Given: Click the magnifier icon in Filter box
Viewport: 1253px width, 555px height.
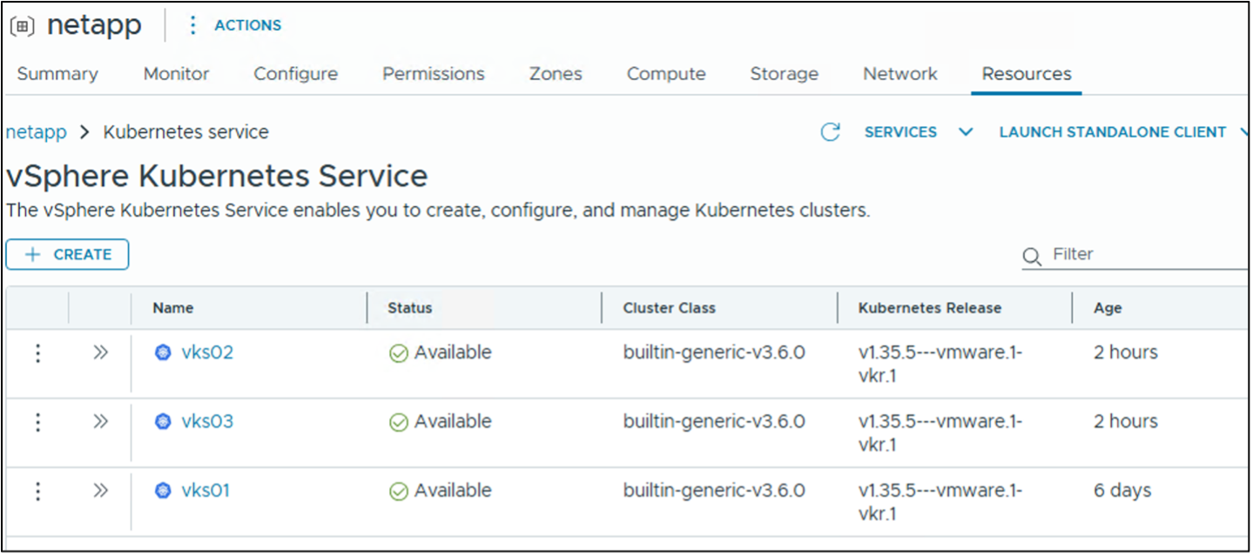Looking at the screenshot, I should click(1032, 257).
